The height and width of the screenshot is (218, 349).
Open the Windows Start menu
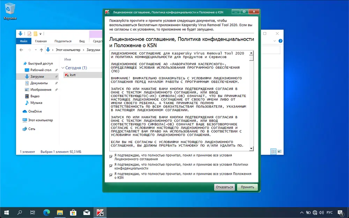(x=6, y=213)
